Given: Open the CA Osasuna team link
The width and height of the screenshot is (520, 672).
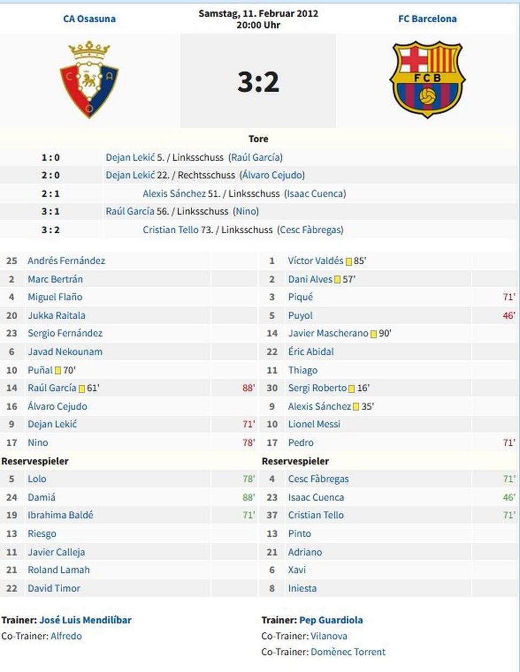Looking at the screenshot, I should [89, 18].
